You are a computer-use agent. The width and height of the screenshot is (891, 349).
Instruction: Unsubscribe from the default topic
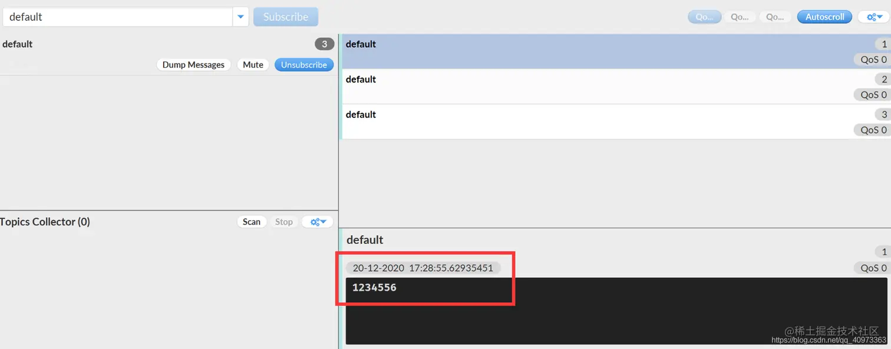click(x=304, y=65)
